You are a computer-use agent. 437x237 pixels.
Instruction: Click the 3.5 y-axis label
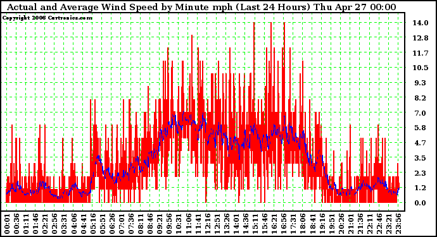click(421, 158)
